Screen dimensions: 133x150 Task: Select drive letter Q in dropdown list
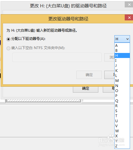pos(122,101)
